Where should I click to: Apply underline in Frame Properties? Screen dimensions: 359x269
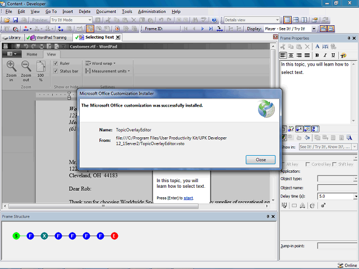tap(333, 55)
